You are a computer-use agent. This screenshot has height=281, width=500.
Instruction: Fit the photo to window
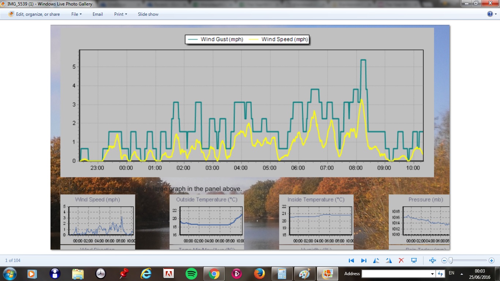tap(433, 261)
